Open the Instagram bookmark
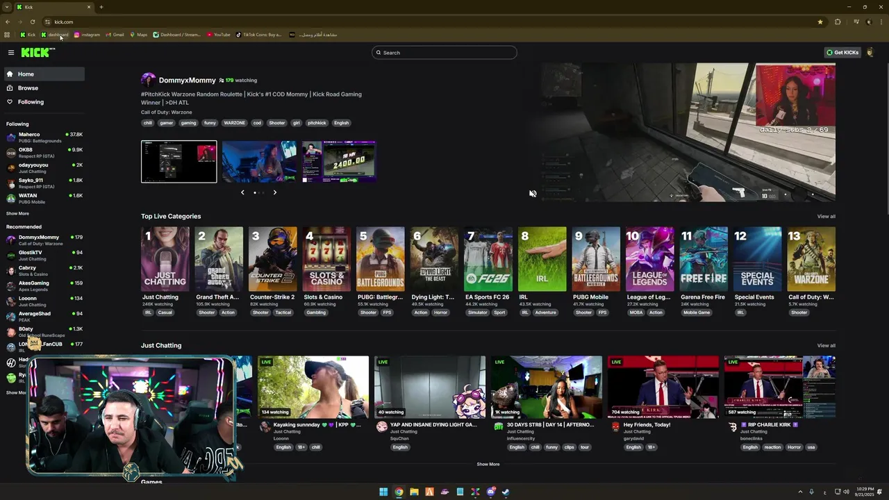This screenshot has width=889, height=500. (x=87, y=35)
